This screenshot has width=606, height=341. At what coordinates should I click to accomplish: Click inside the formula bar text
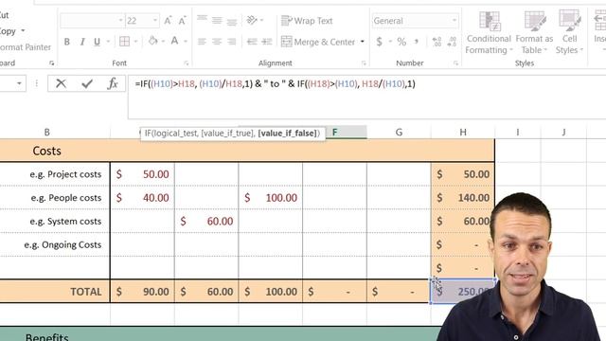276,84
